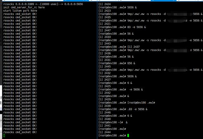
Task: Select job output '[1] 2441'
Action: [105, 126]
